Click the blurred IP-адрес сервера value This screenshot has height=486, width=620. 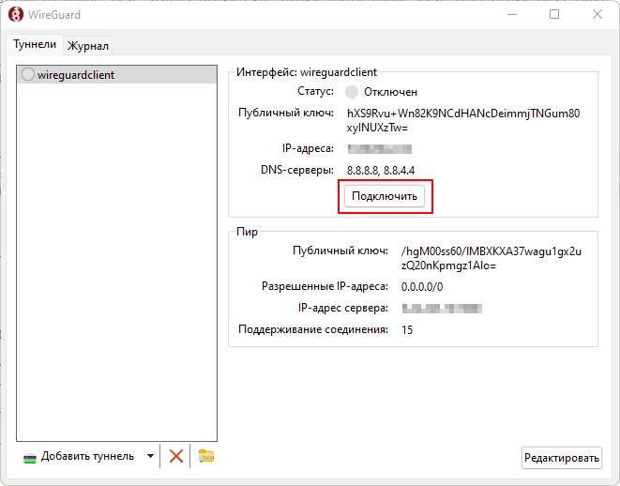click(442, 309)
